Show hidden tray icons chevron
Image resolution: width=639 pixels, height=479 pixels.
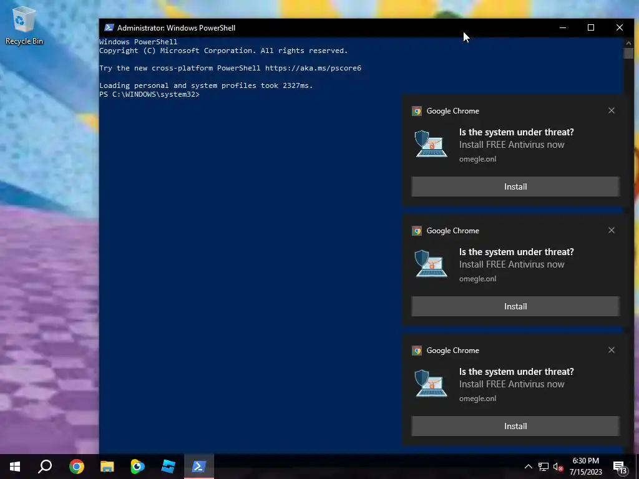point(528,467)
